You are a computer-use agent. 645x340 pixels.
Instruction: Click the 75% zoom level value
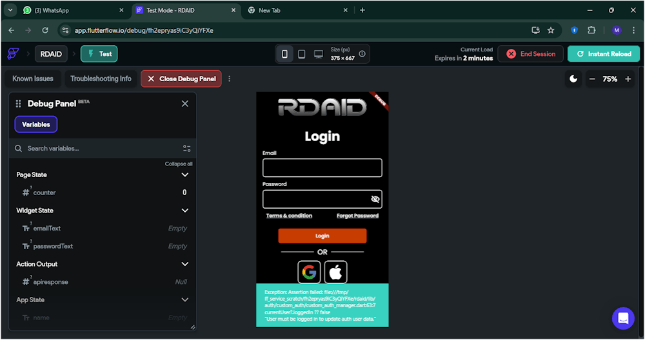pos(610,79)
